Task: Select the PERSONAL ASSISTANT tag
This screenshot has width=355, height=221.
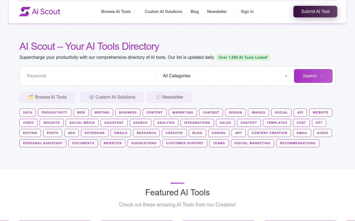Action: (43, 143)
